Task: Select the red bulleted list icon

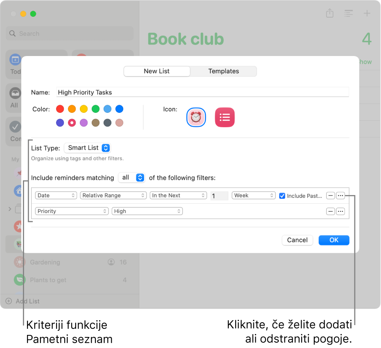Action: point(225,117)
